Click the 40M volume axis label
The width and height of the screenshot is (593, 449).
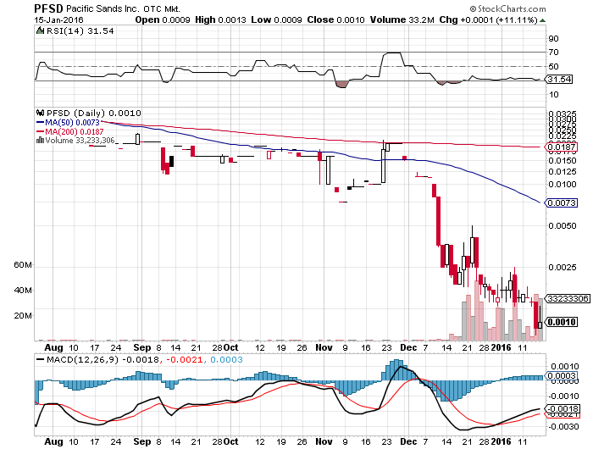(x=23, y=290)
